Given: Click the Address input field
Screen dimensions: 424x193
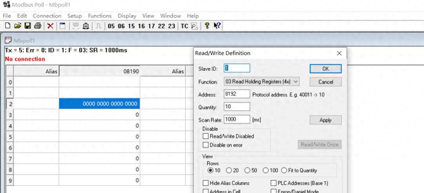Looking at the screenshot, I should point(237,94).
